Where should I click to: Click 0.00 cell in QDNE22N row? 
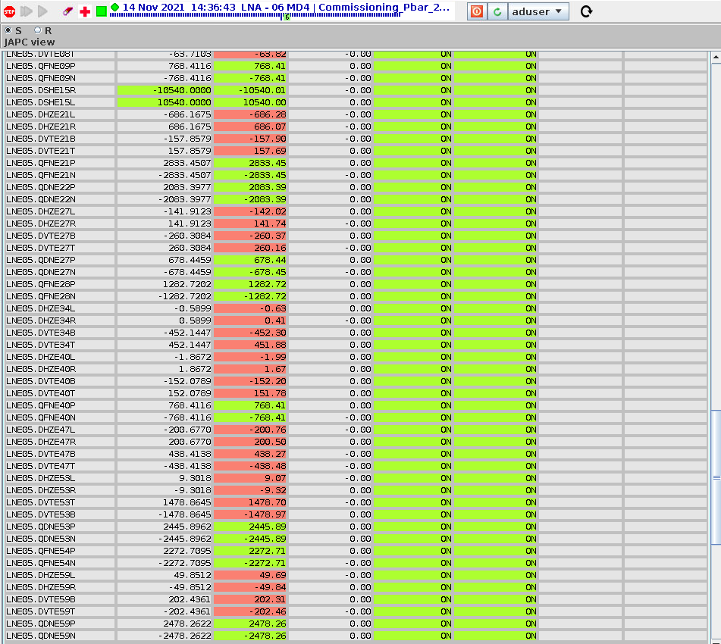click(x=330, y=199)
